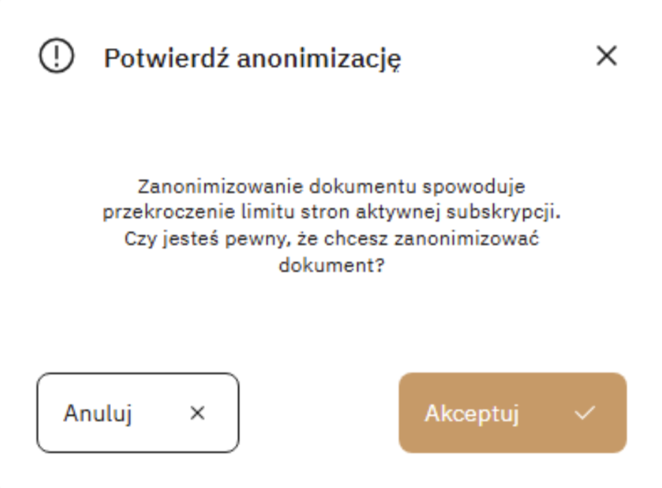Click the line about przekroczenie limitu stron
This screenshot has height=488, width=662.
click(331, 212)
